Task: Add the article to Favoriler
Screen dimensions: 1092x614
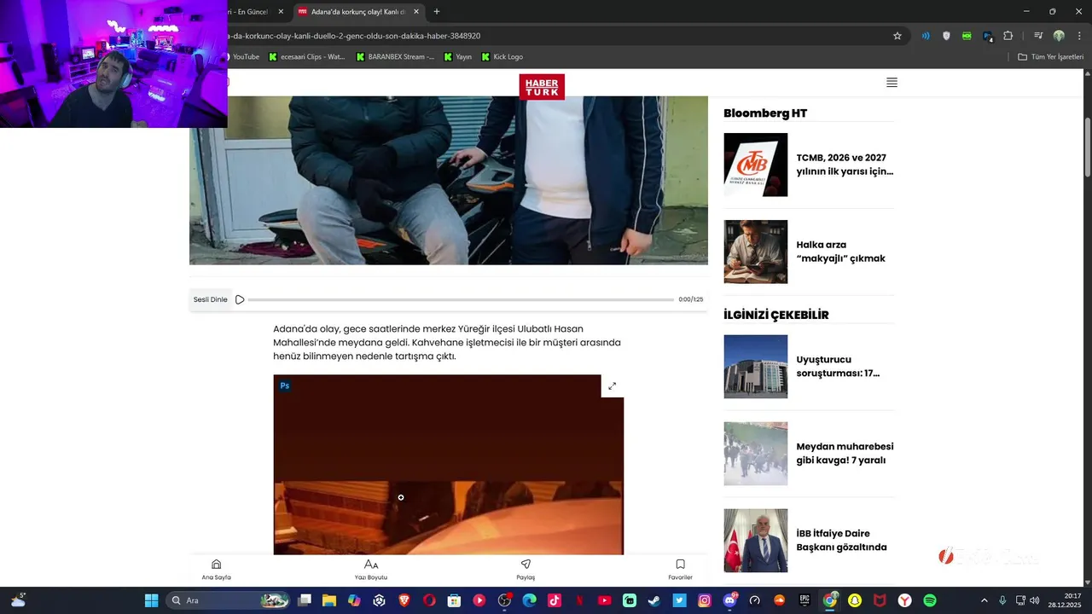Action: tap(680, 570)
